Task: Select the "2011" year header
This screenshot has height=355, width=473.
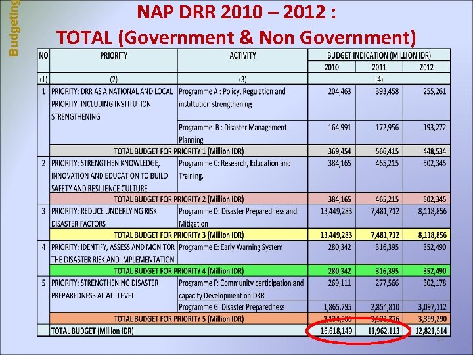Action: [x=379, y=67]
